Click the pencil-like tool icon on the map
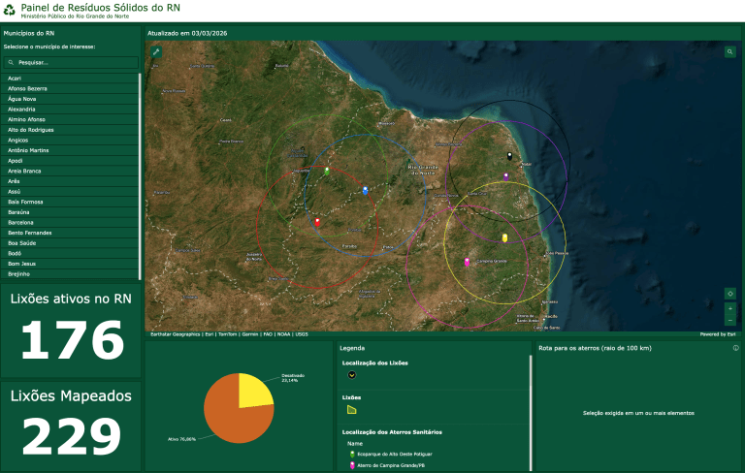 (x=156, y=52)
